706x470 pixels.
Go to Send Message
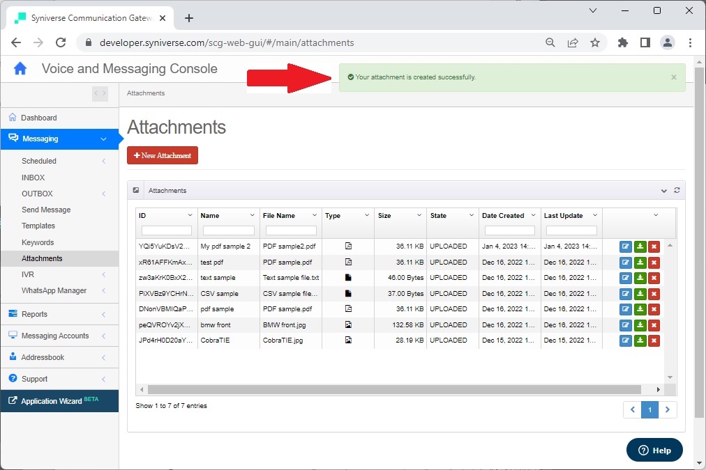coord(46,210)
